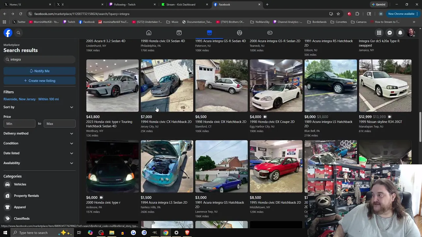The image size is (422, 237).
Task: Open the Apparel category icon
Action: coord(7,207)
